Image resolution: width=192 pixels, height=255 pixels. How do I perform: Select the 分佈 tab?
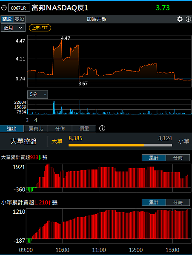(60, 129)
